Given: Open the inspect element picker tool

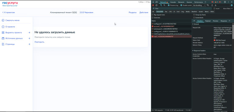Looking at the screenshot, I should click(x=153, y=2).
